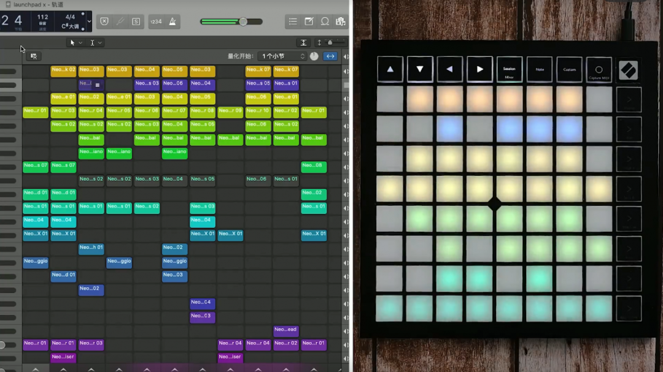Click the metronome icon

pos(173,21)
